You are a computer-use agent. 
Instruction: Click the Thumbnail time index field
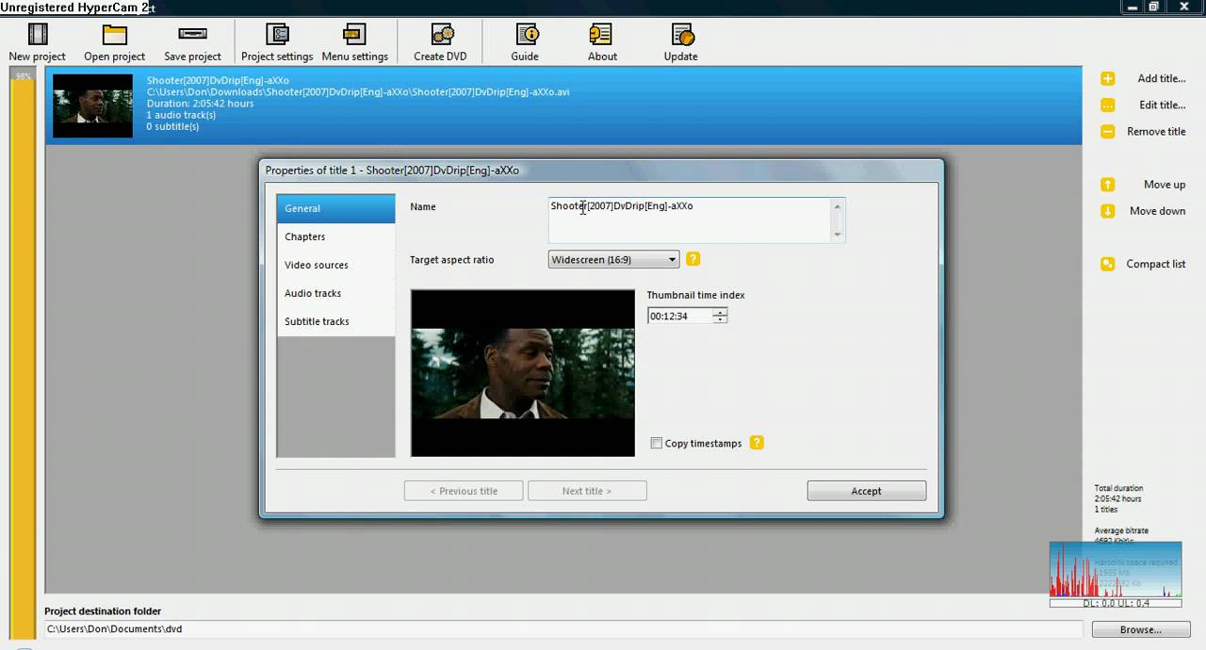point(680,317)
